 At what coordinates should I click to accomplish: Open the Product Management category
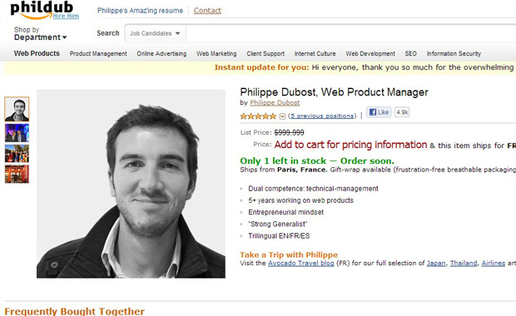click(98, 53)
